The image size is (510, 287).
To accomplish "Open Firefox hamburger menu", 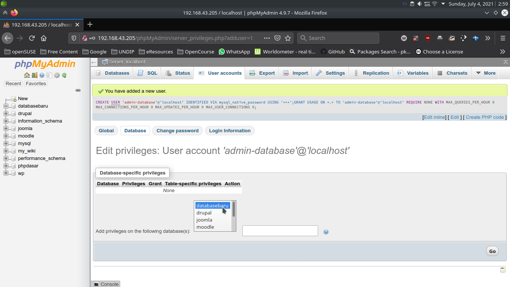I will (x=503, y=38).
